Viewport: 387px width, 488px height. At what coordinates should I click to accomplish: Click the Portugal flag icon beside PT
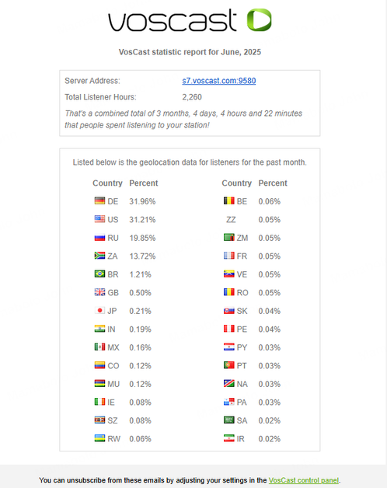coord(228,365)
